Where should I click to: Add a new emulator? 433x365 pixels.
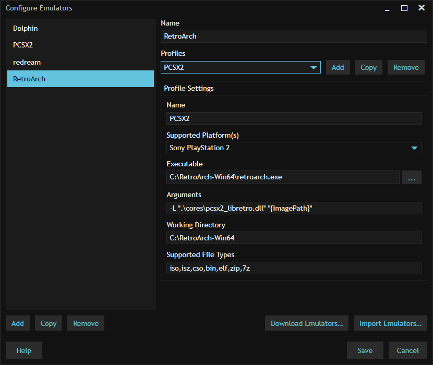(17, 323)
